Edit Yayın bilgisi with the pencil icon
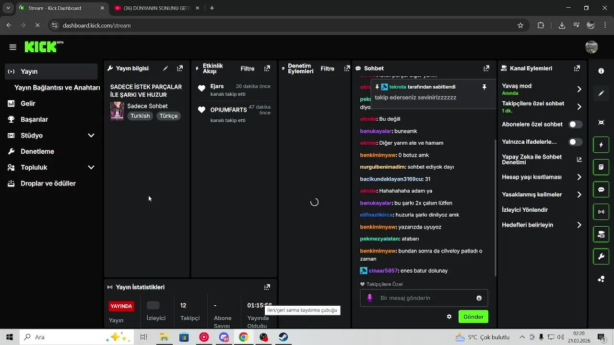This screenshot has width=614, height=345. [x=165, y=69]
